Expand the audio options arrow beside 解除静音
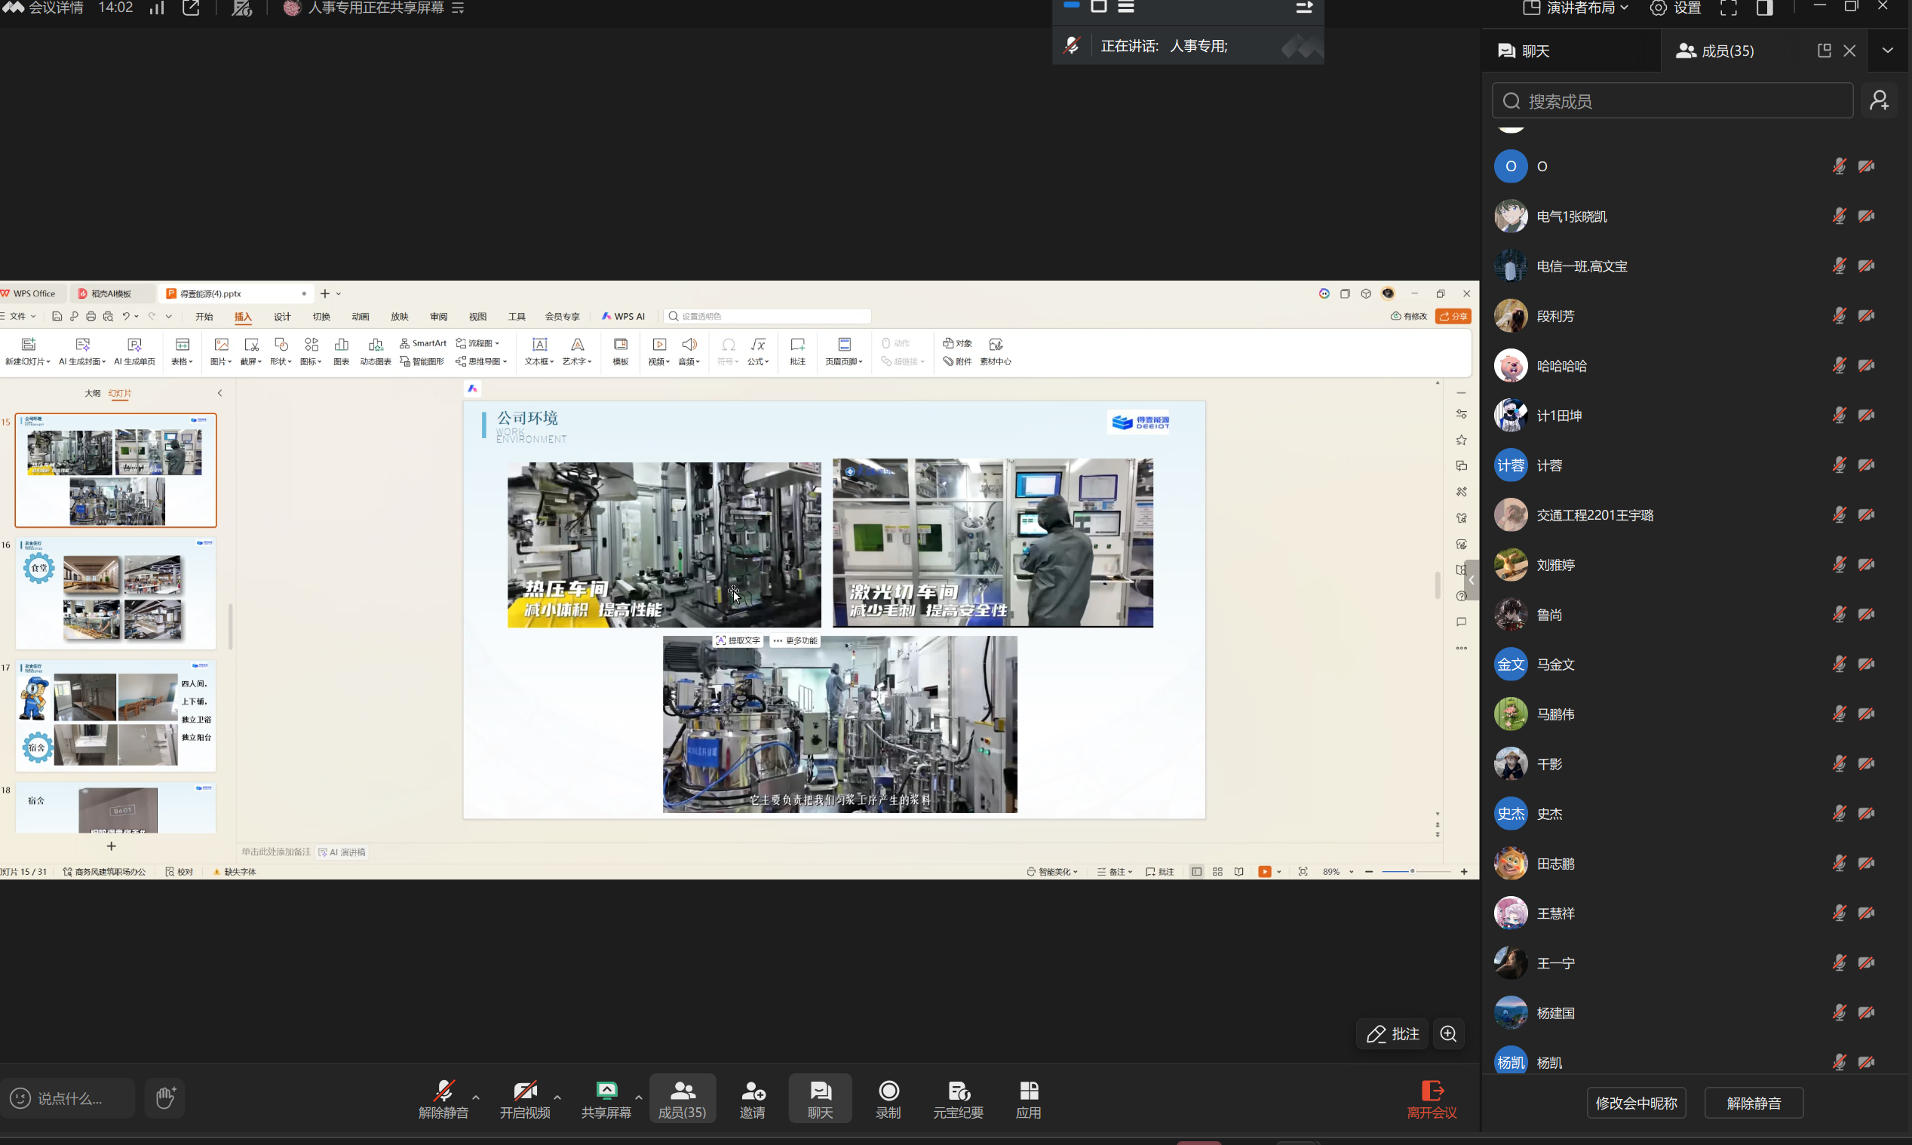This screenshot has width=1912, height=1145. [476, 1097]
